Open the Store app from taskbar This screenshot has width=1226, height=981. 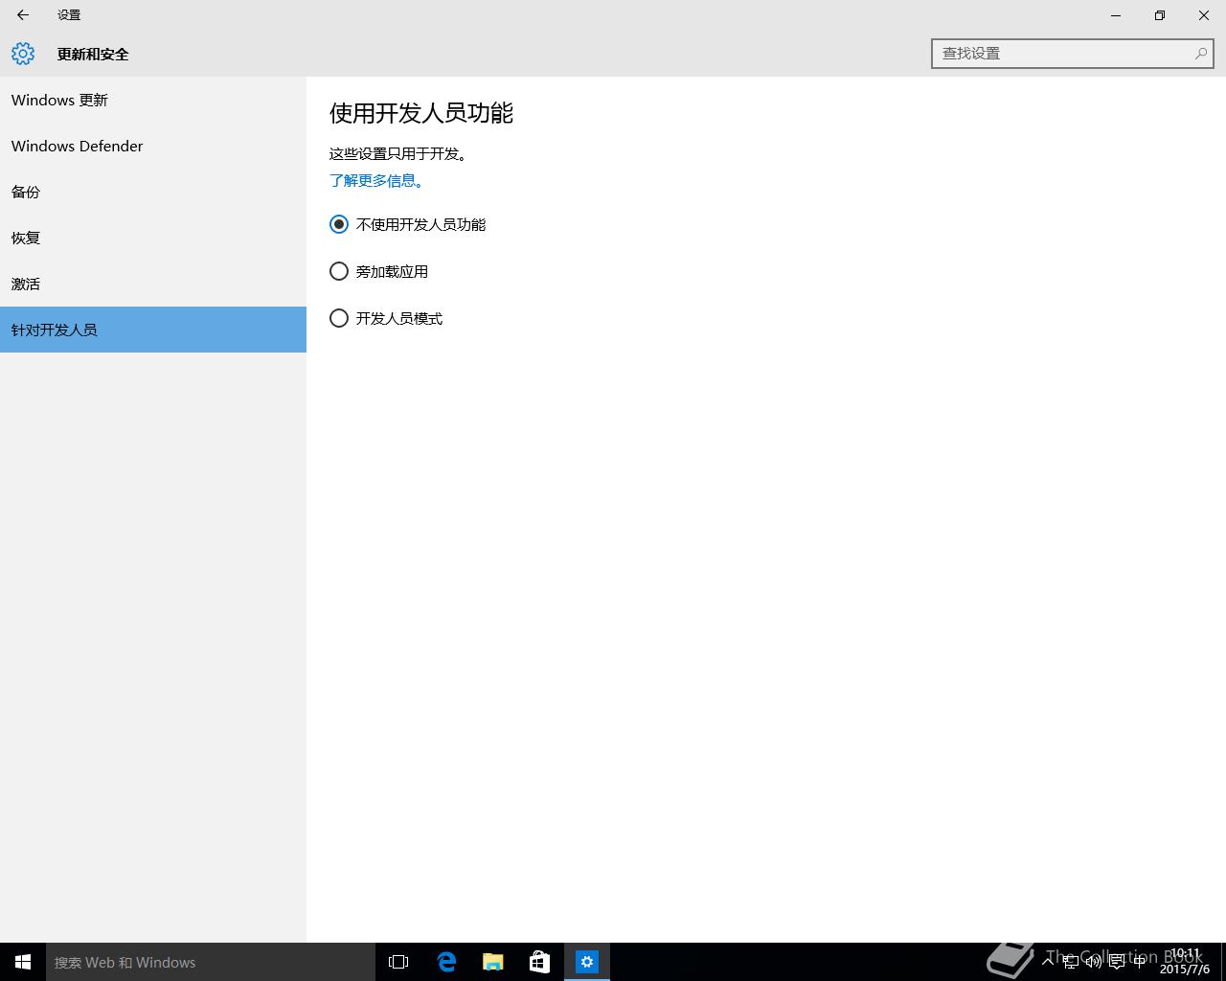540,962
